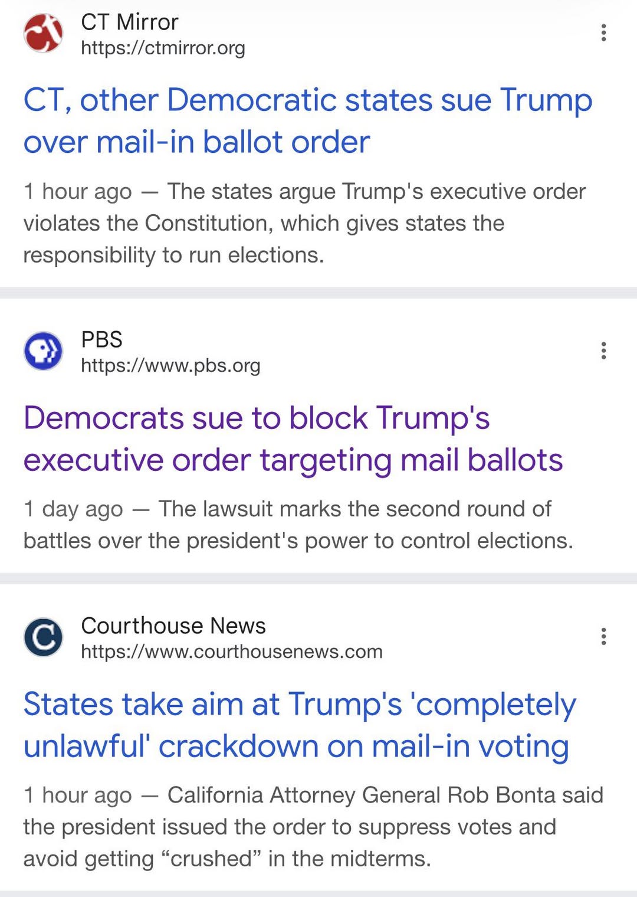Open the PBS logo icon
Image resolution: width=637 pixels, height=897 pixels.
43,351
